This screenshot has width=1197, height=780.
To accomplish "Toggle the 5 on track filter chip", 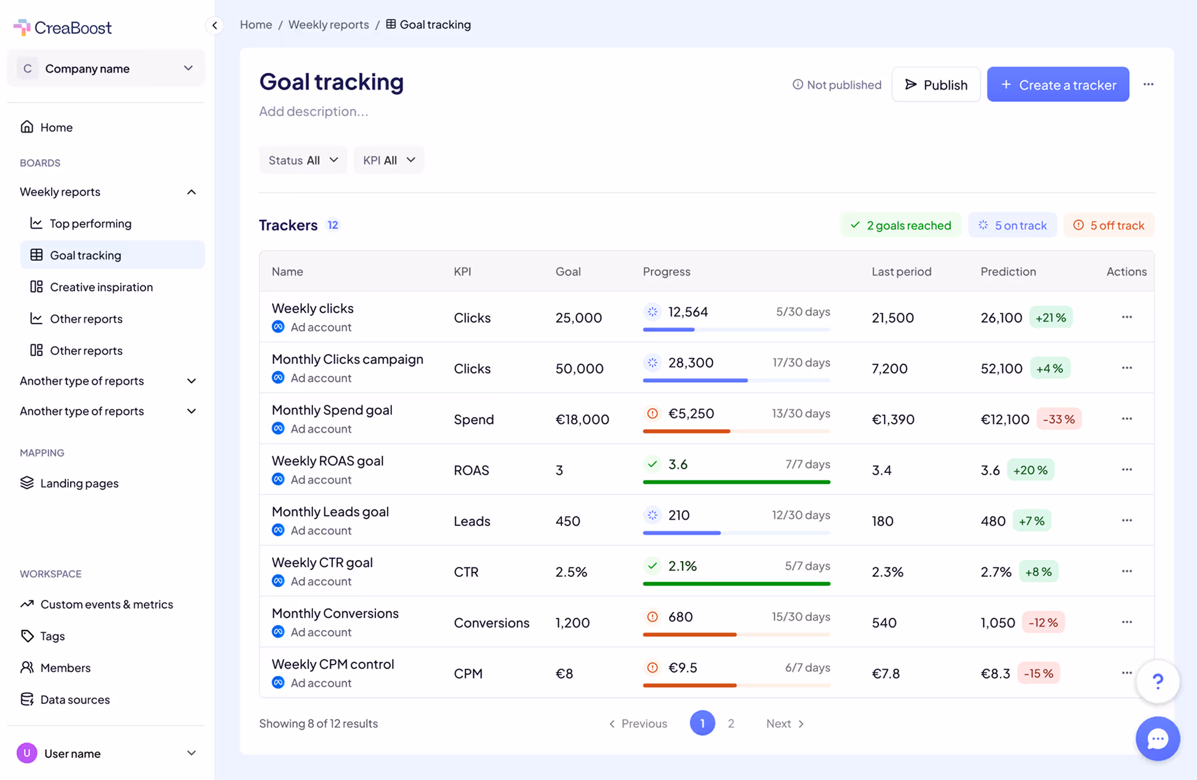I will (1013, 225).
